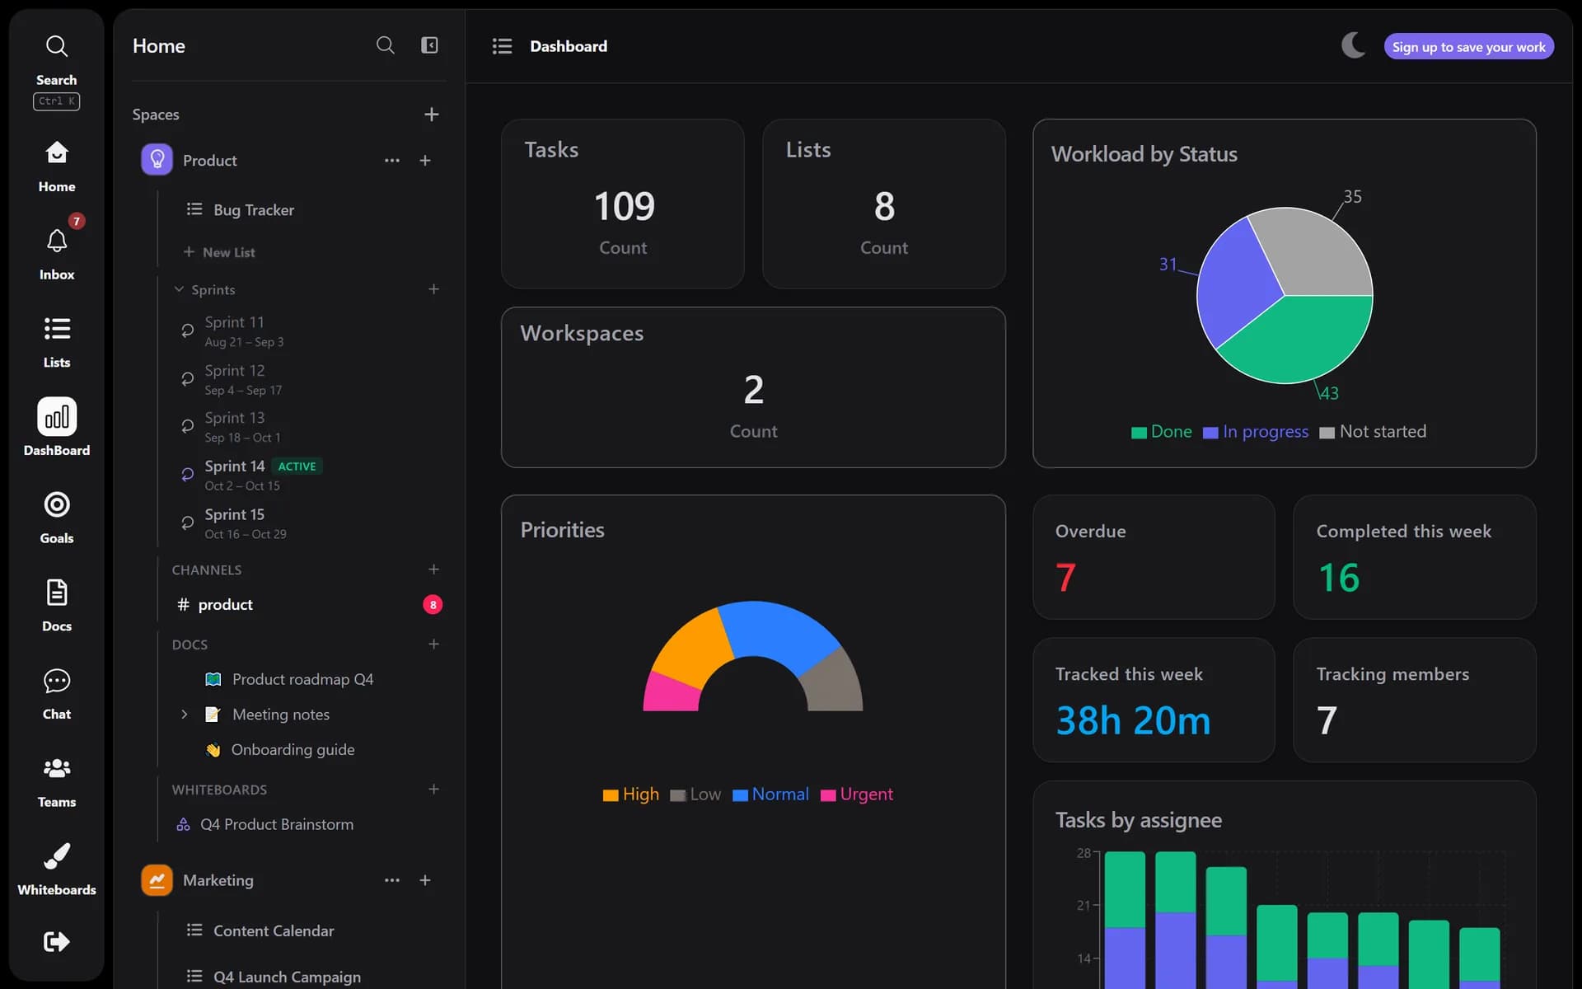Click Completed this week value 16
The image size is (1582, 989).
[x=1339, y=577]
